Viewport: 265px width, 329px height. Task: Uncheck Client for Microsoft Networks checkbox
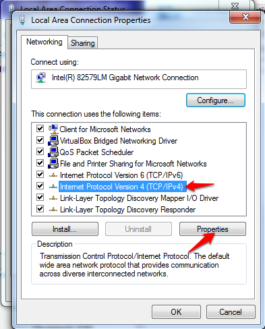40,129
